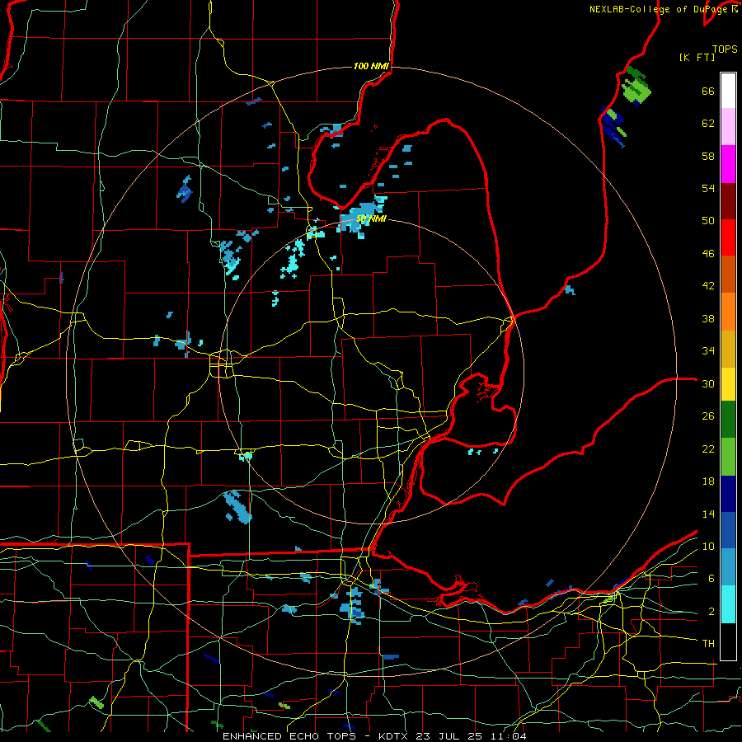
Task: Click the '66' legend value
Action: point(708,92)
